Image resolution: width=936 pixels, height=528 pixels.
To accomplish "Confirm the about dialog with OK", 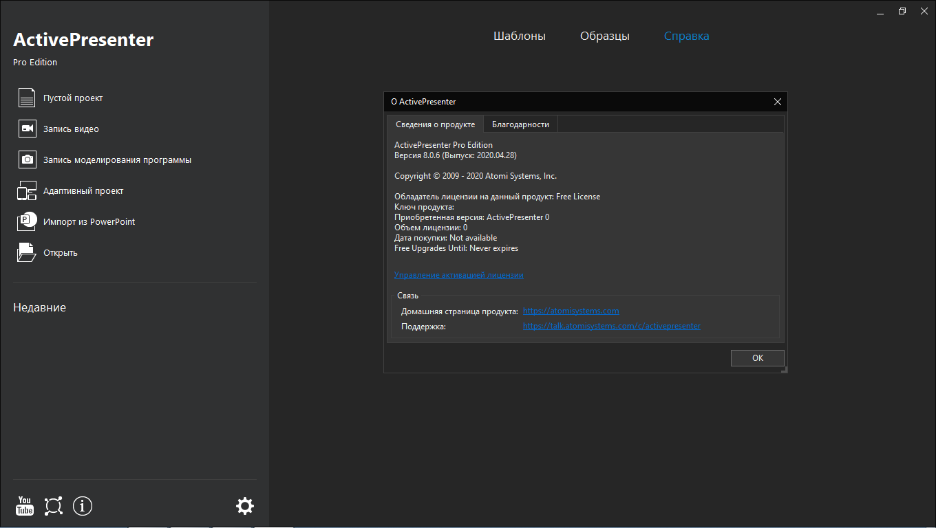I will coord(758,358).
